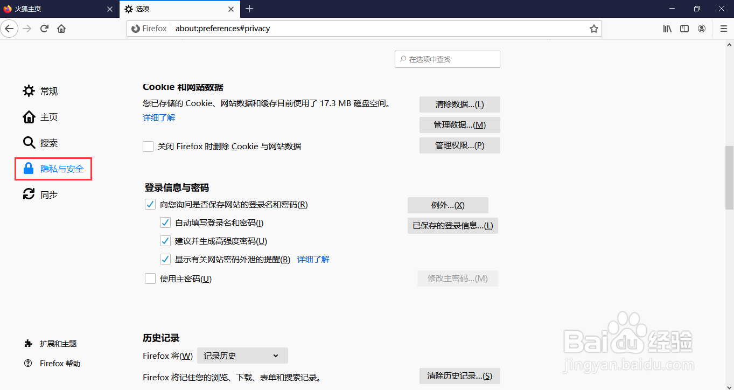Screen dimensions: 734x390
Task: Enable 使用主密码 checkbox
Action: pyautogui.click(x=150, y=279)
